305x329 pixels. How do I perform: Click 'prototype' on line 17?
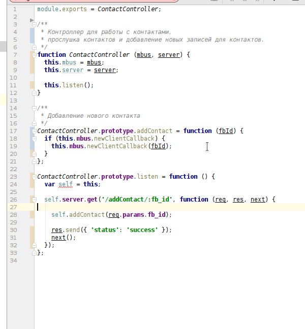117,131
